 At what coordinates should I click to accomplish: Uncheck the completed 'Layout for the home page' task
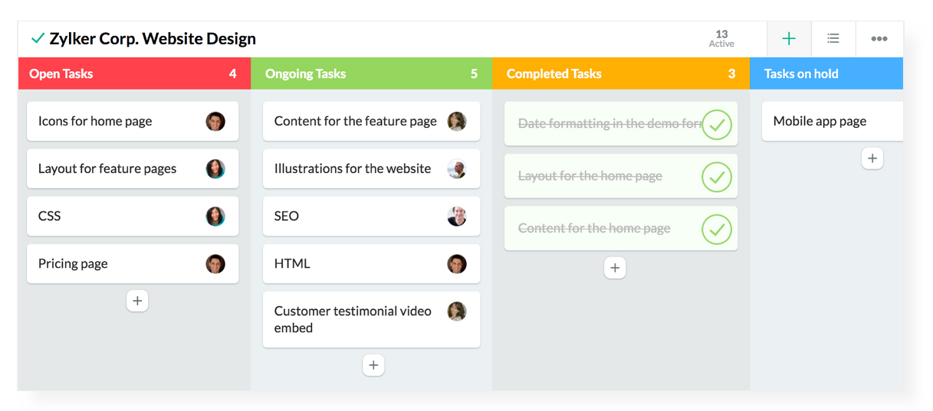(x=717, y=177)
